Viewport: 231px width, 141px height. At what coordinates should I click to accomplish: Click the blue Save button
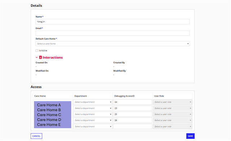[x=190, y=136]
